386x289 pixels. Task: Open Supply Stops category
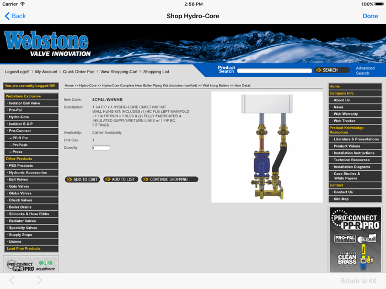[31, 235]
